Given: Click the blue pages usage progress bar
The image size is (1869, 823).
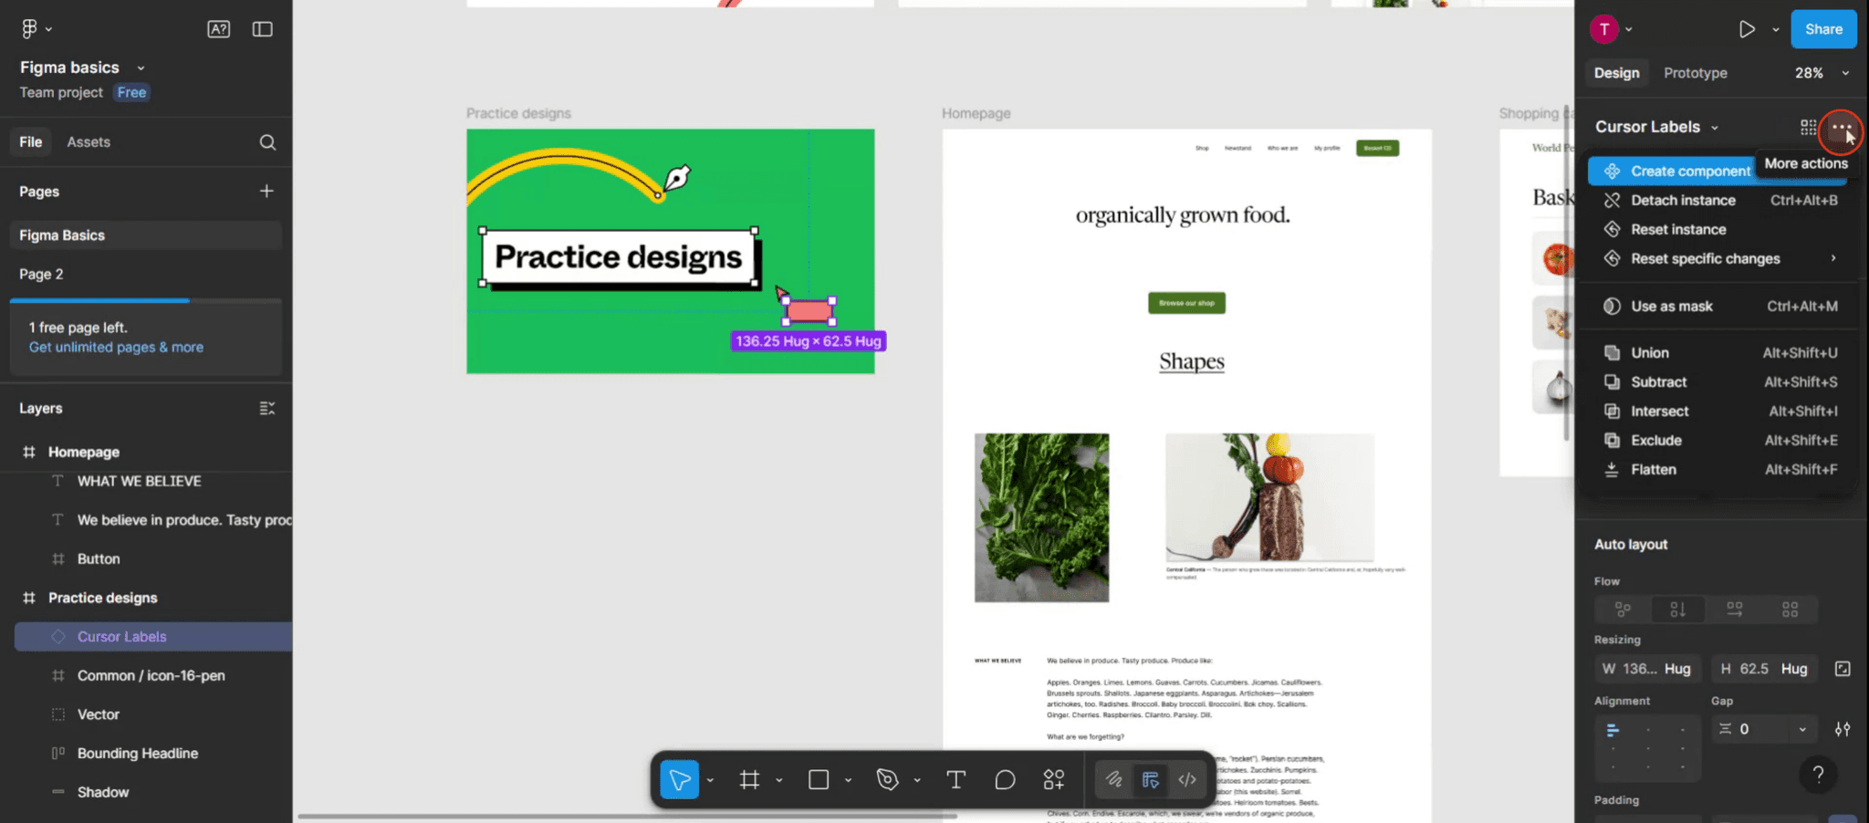Looking at the screenshot, I should click(x=99, y=300).
